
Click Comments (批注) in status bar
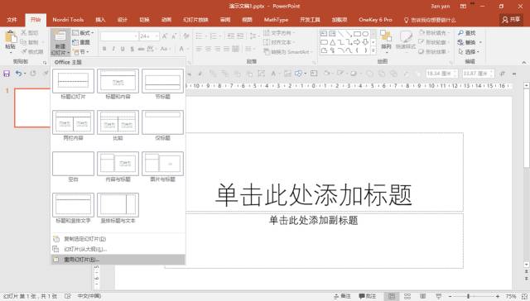point(368,296)
